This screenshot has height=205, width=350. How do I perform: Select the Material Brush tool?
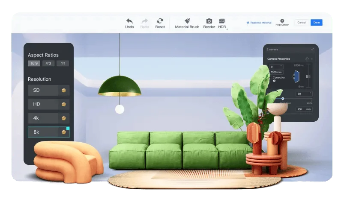pos(187,23)
